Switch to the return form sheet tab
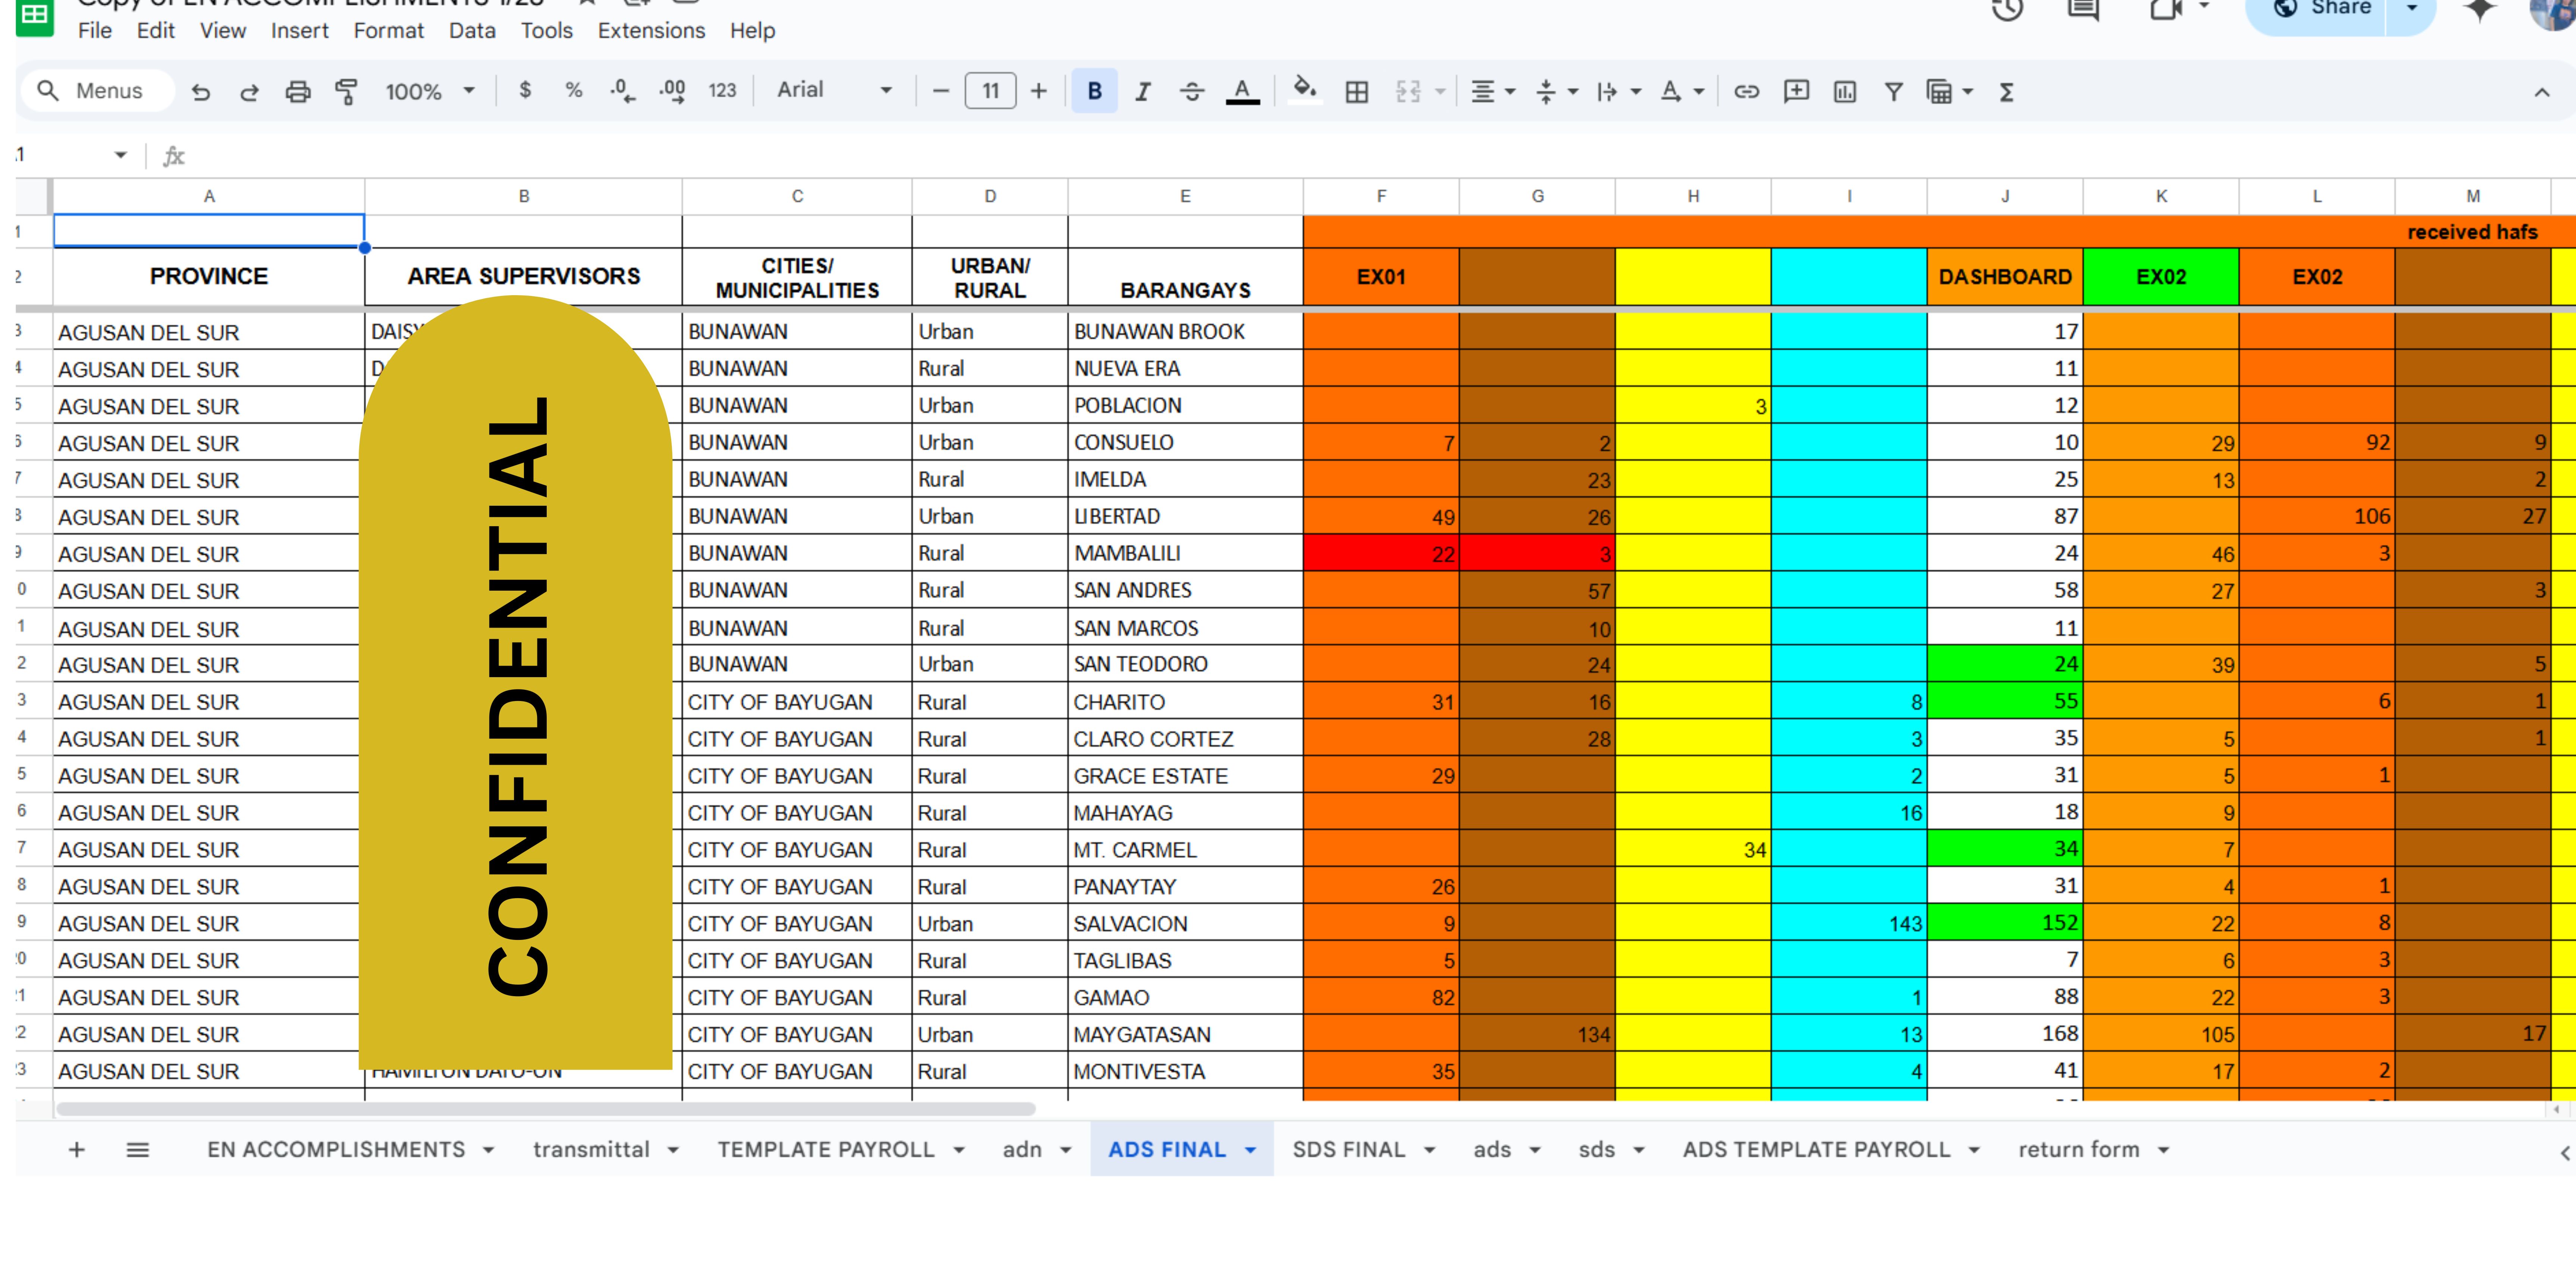 tap(2079, 1150)
